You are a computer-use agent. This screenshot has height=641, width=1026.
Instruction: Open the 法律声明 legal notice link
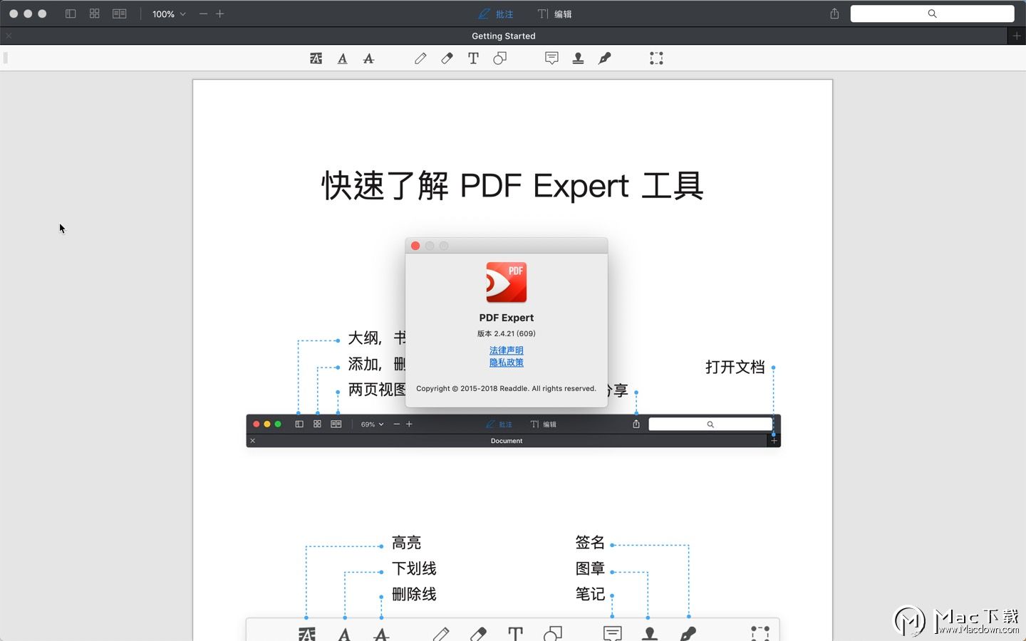507,350
